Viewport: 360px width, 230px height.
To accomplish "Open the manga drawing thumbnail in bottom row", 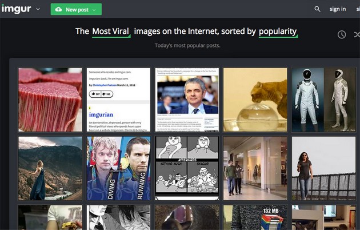I will tap(118, 217).
